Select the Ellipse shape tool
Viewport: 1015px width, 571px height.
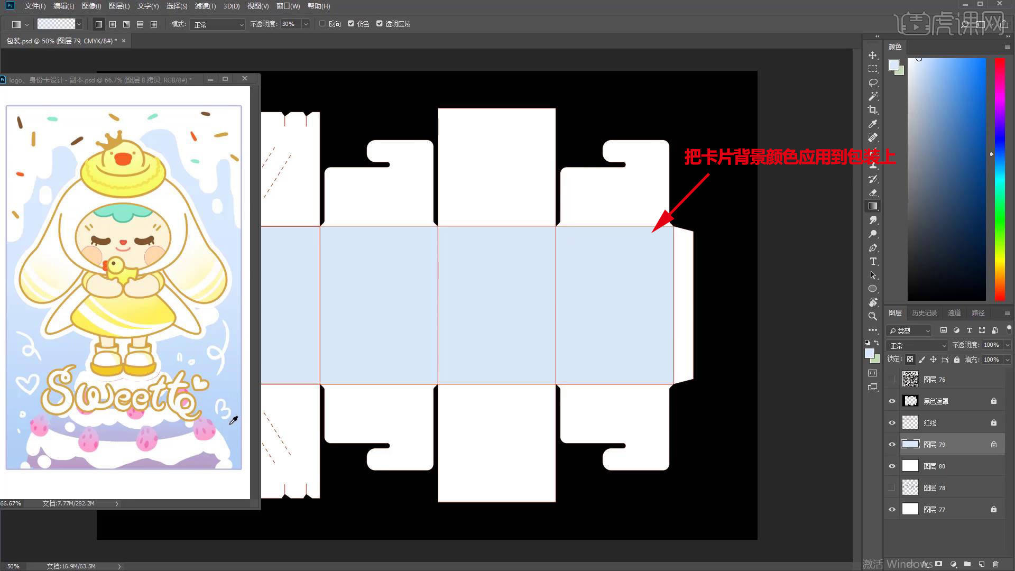click(873, 289)
